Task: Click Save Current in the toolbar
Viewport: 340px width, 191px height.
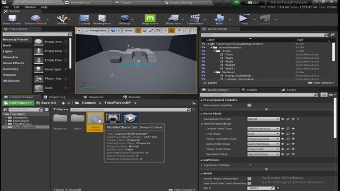Action: click(12, 20)
